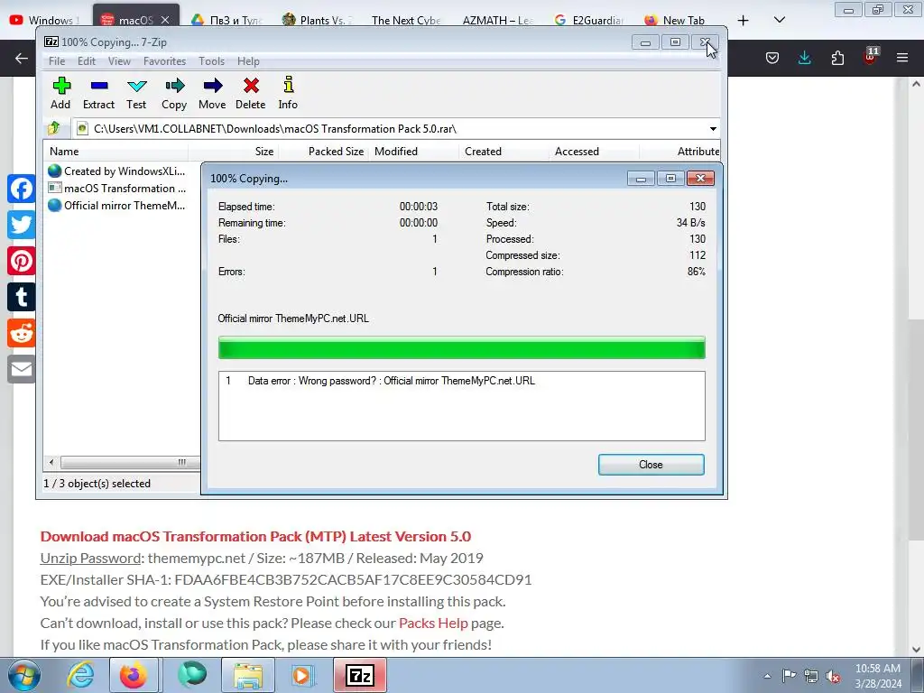The image size is (924, 693).
Task: Open Firefox hamburger menu
Action: (902, 58)
